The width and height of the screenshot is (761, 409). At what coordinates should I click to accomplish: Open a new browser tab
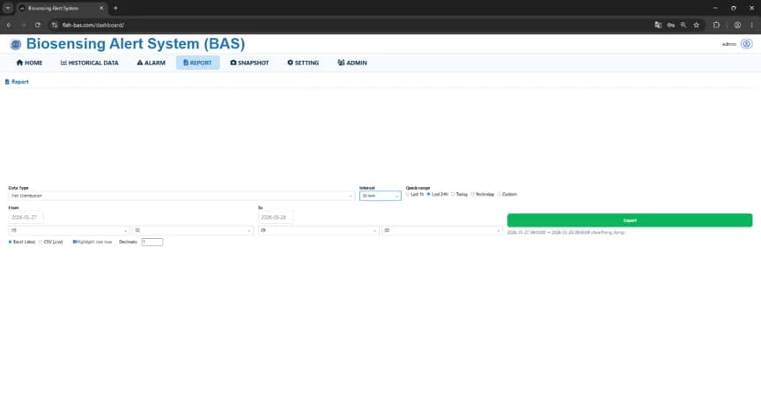115,8
